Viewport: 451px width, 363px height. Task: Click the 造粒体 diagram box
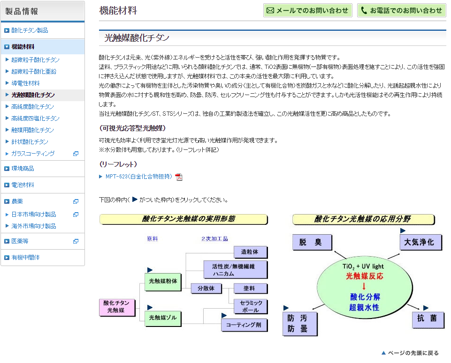(250, 252)
